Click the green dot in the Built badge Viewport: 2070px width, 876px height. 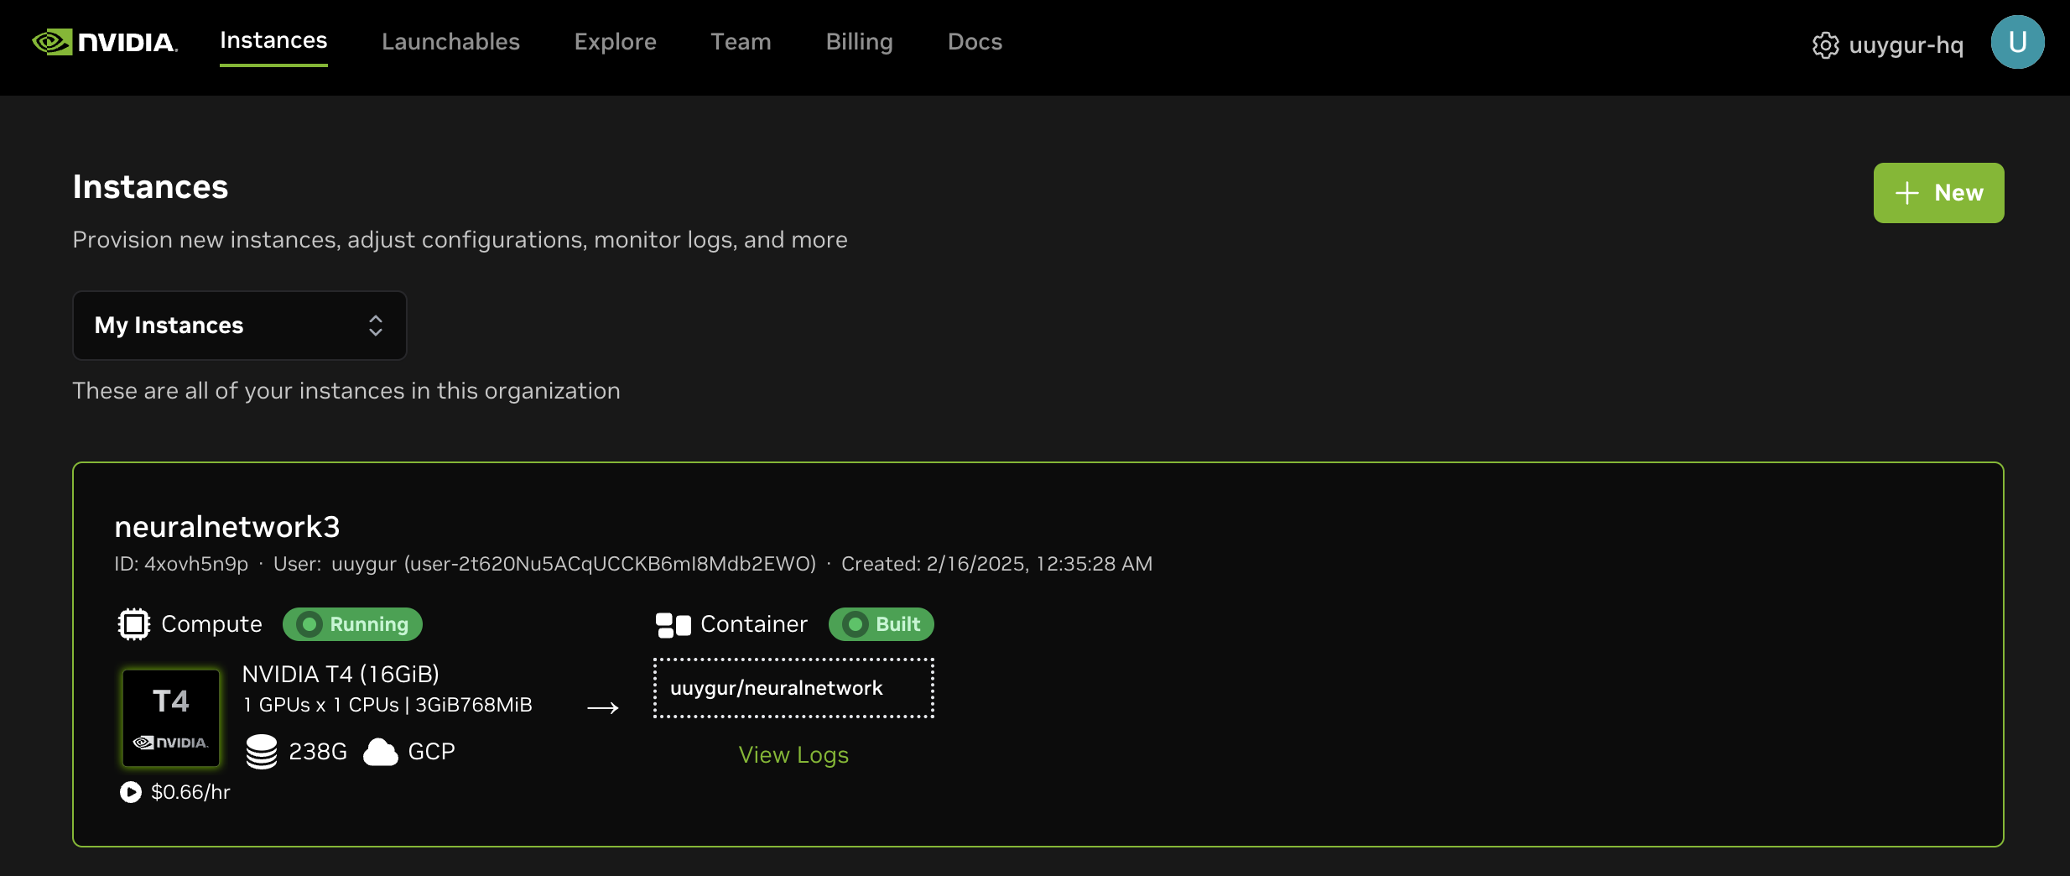856,624
